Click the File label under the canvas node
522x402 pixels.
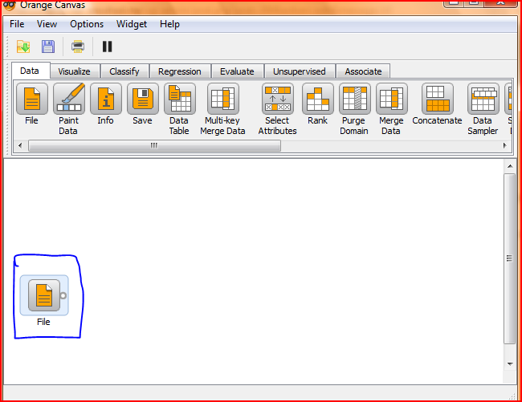pyautogui.click(x=43, y=322)
